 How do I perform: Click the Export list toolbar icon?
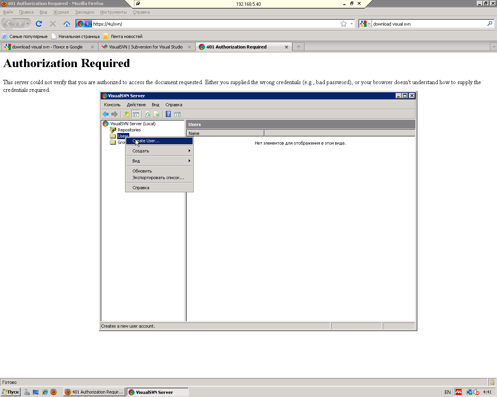(x=156, y=114)
